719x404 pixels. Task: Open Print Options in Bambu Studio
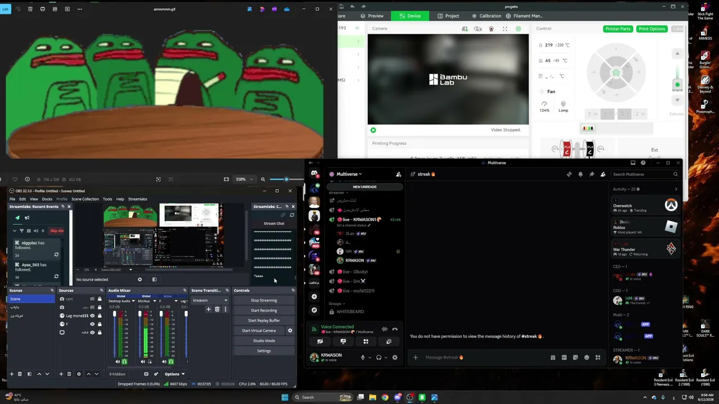(x=652, y=29)
